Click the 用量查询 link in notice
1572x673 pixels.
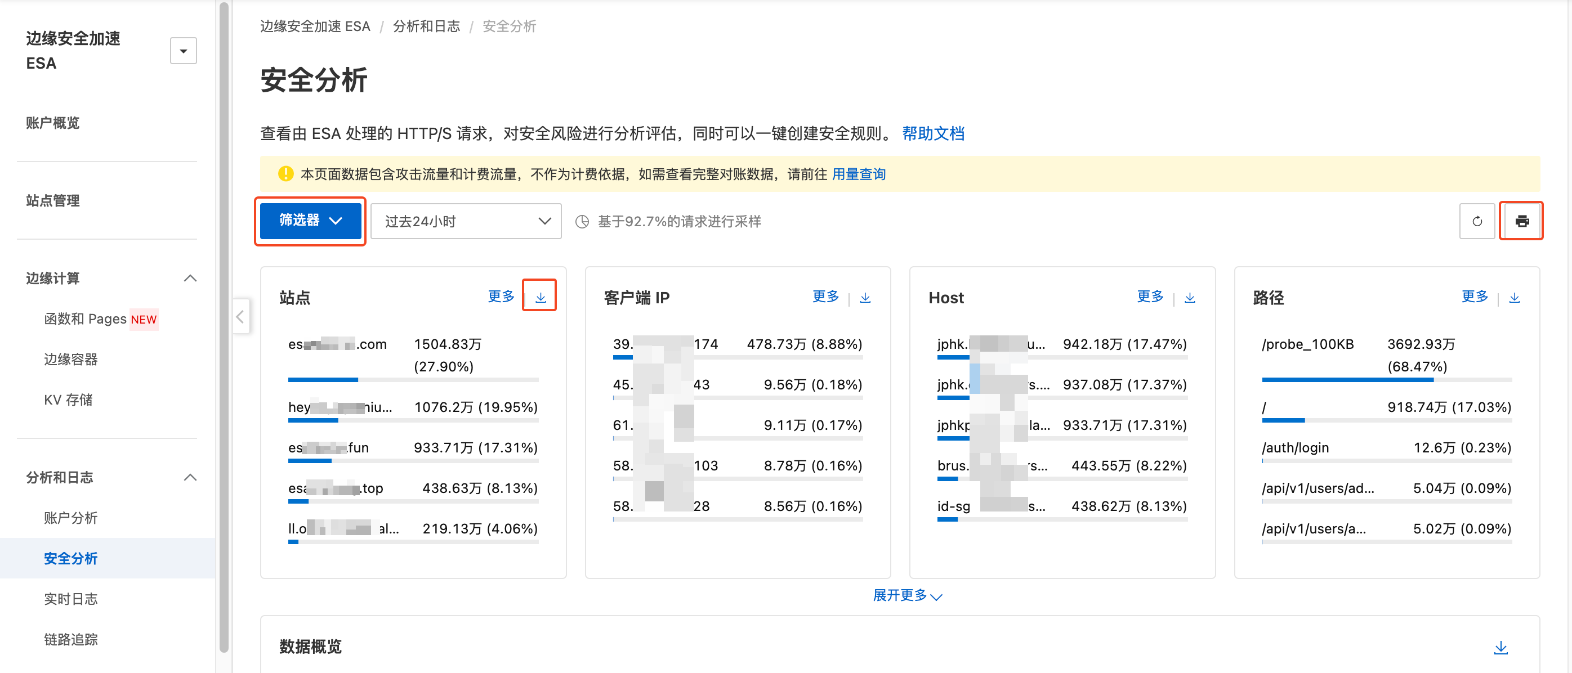click(x=859, y=174)
